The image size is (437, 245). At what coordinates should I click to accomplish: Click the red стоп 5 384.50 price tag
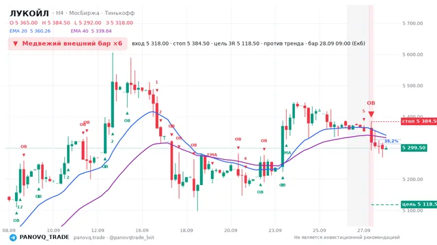tap(419, 121)
